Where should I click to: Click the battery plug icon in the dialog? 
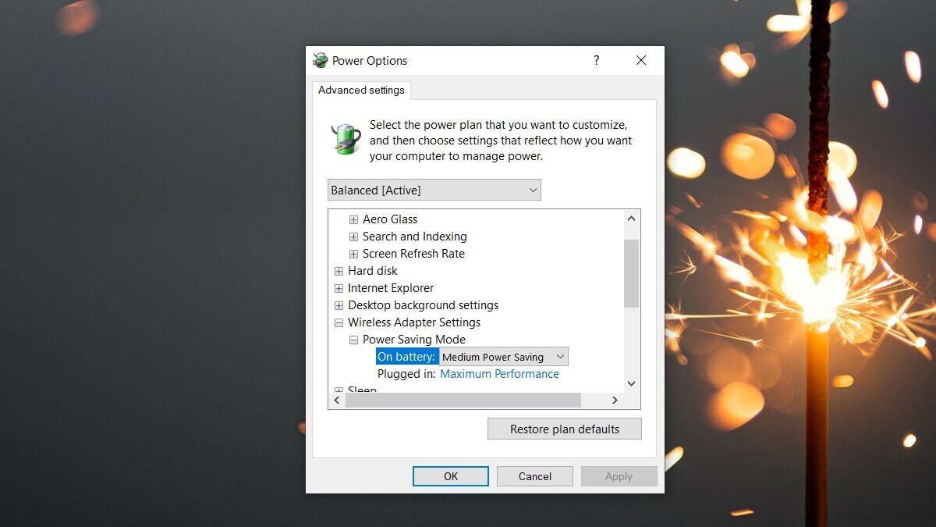coord(346,139)
